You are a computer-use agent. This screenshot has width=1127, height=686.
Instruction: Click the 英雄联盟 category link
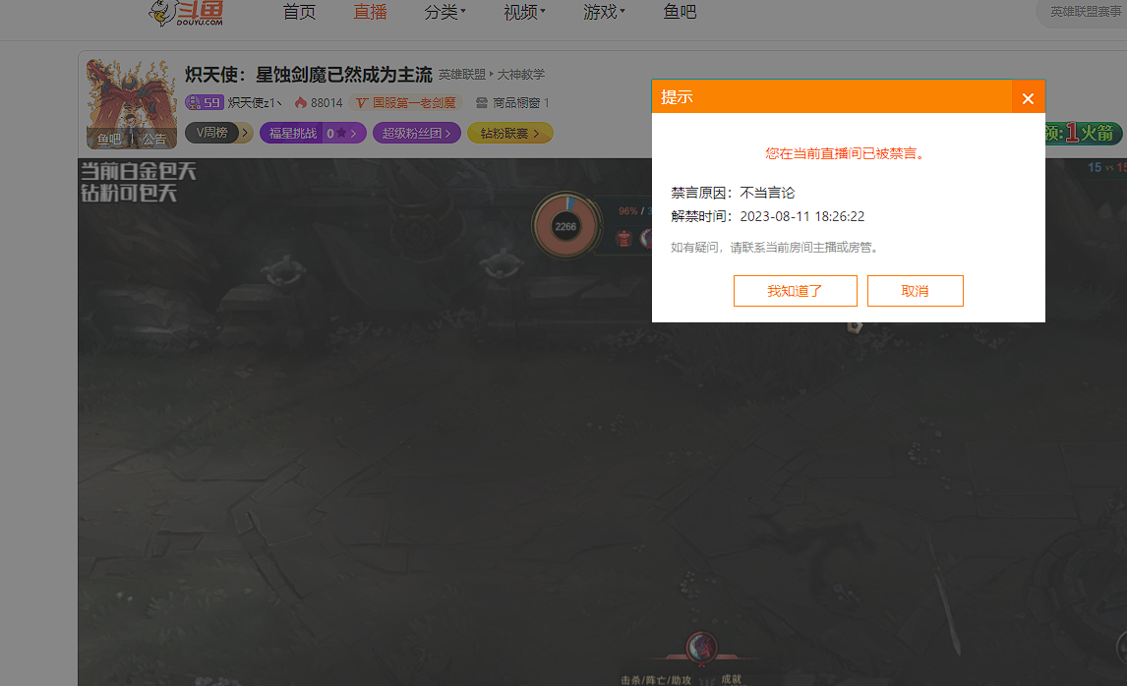tap(462, 75)
